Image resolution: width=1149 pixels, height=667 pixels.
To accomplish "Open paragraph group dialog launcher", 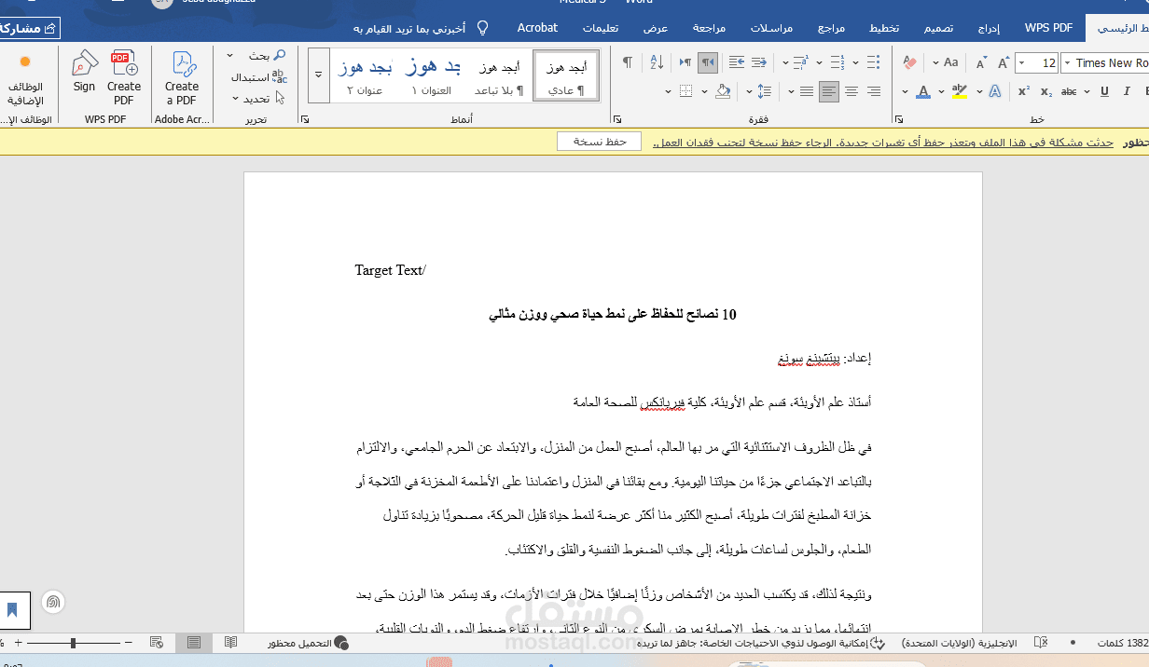I will [617, 119].
